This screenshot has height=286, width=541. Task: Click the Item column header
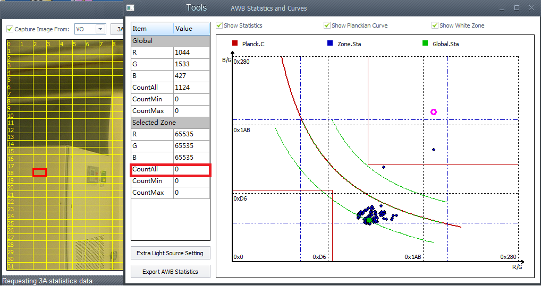(x=152, y=29)
